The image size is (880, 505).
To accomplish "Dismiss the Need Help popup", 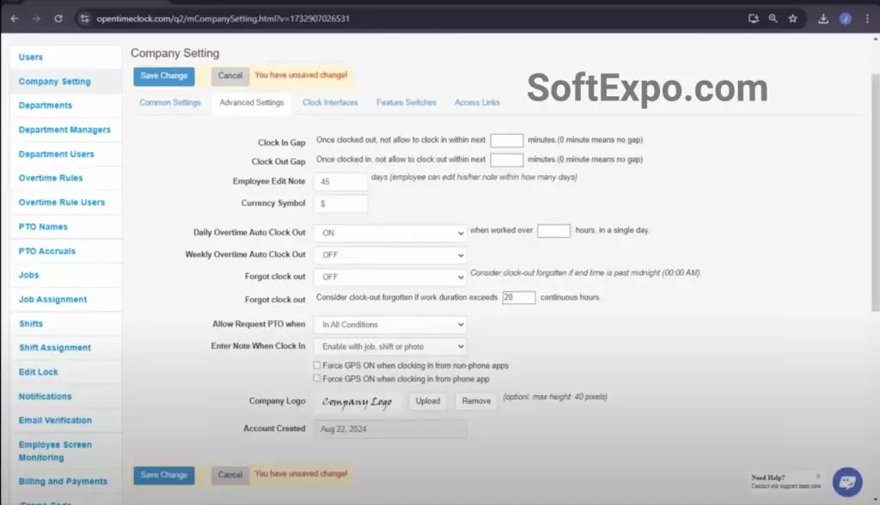I will 817,475.
